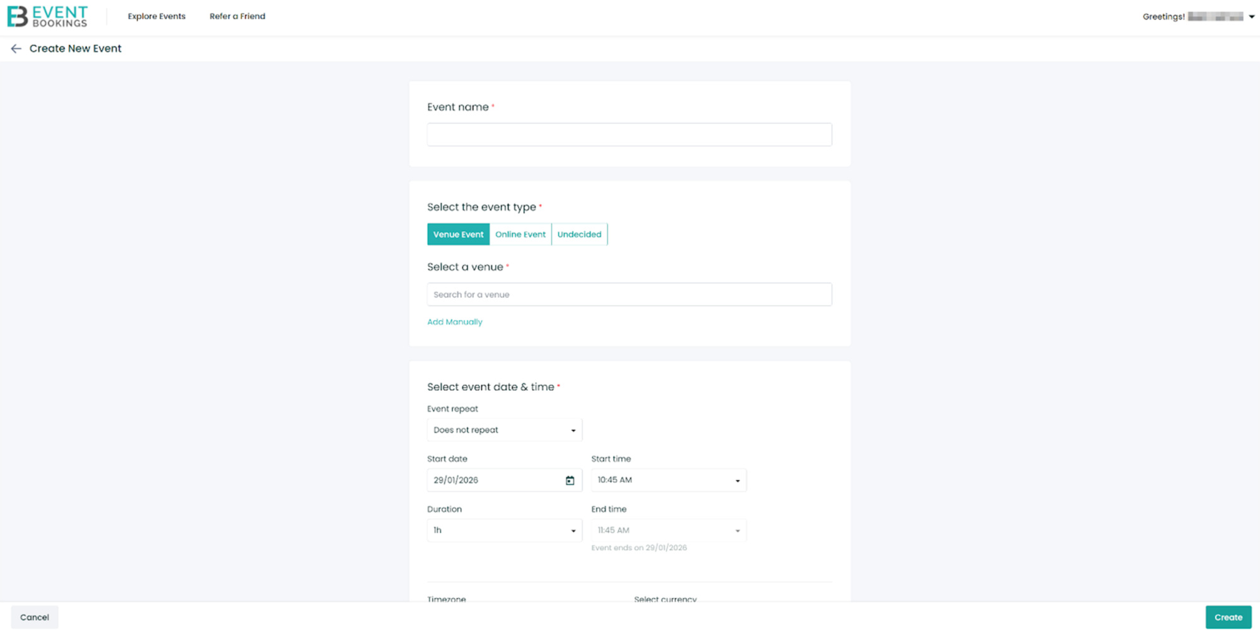This screenshot has height=632, width=1260.
Task: Switch event type to Online Event
Action: click(520, 234)
